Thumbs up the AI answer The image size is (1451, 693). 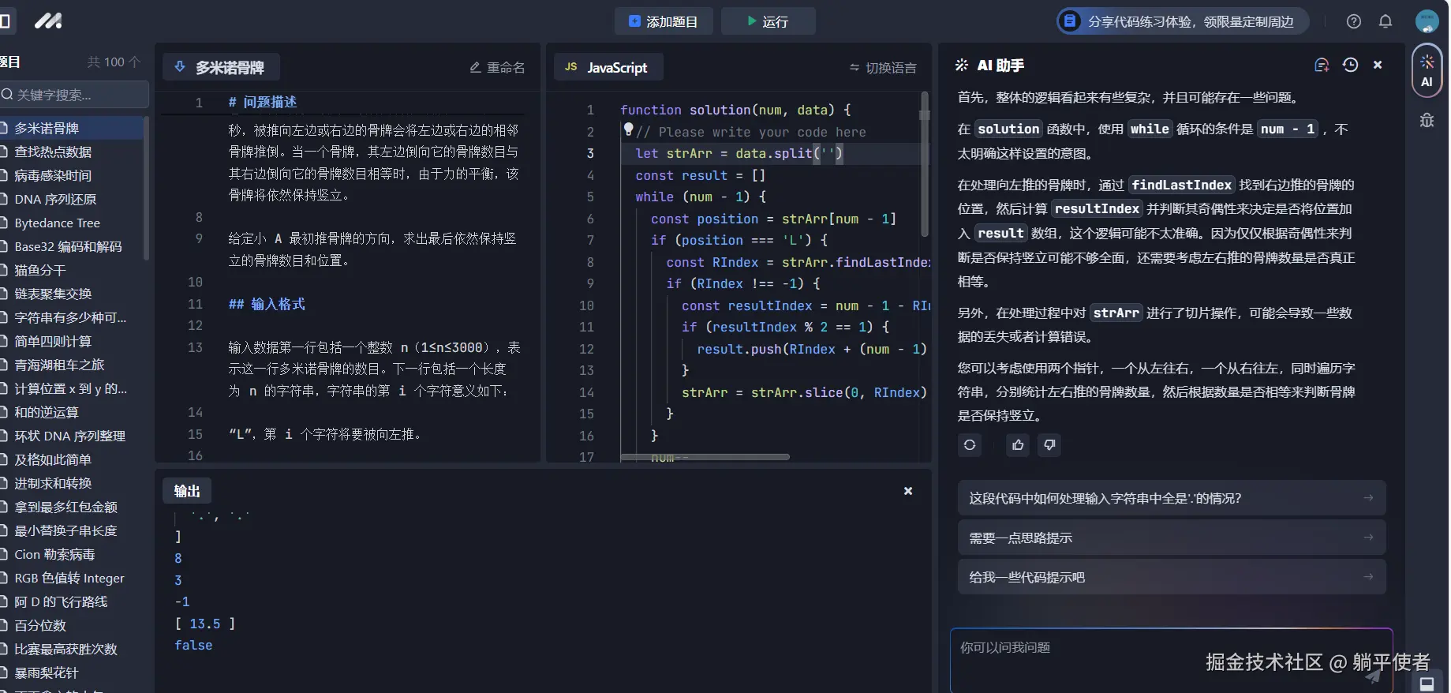pos(1018,445)
